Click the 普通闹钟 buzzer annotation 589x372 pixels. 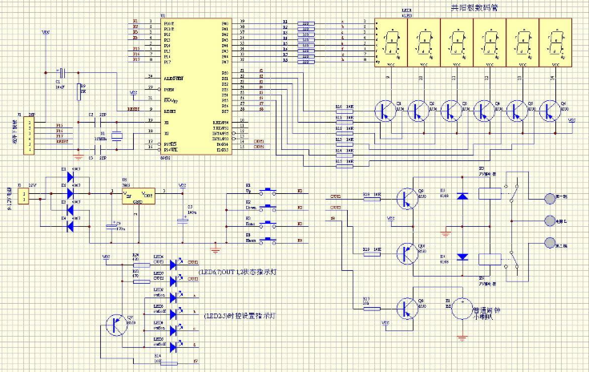486,311
